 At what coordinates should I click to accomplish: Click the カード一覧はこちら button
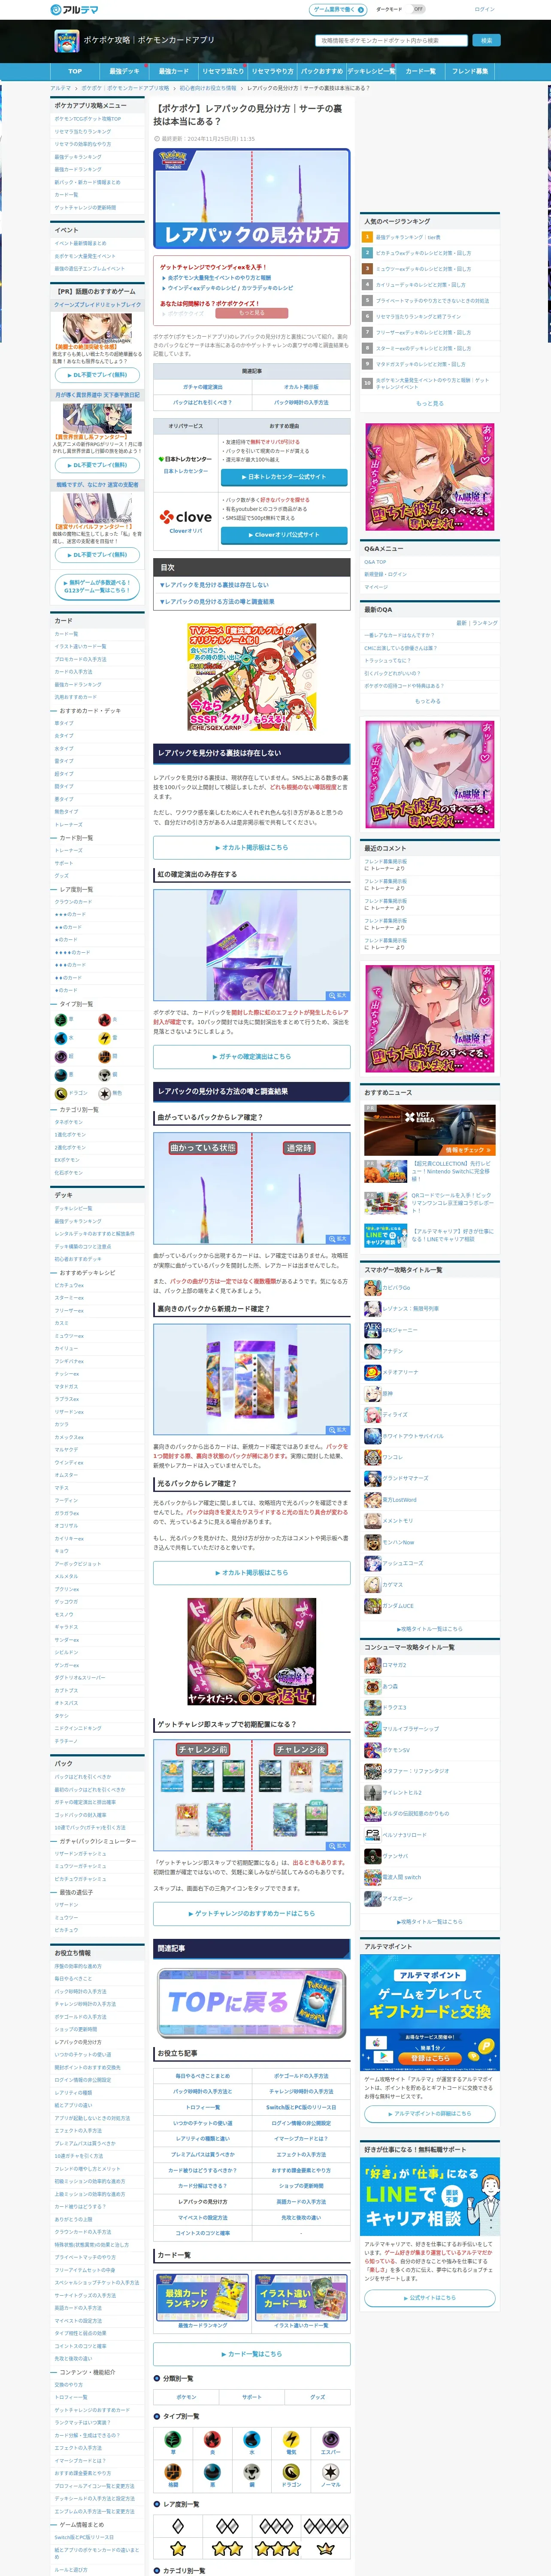(x=252, y=2354)
